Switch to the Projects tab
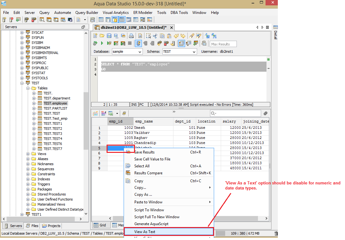 coord(51,226)
